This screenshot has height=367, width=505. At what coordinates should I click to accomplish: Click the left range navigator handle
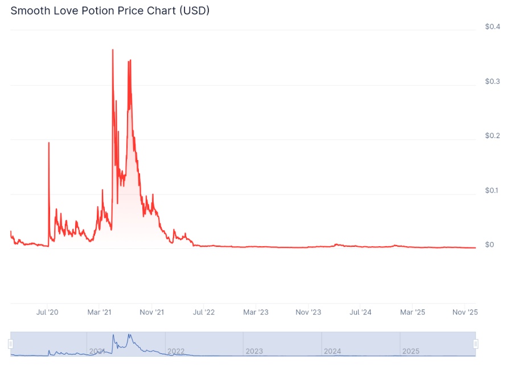tap(11, 344)
